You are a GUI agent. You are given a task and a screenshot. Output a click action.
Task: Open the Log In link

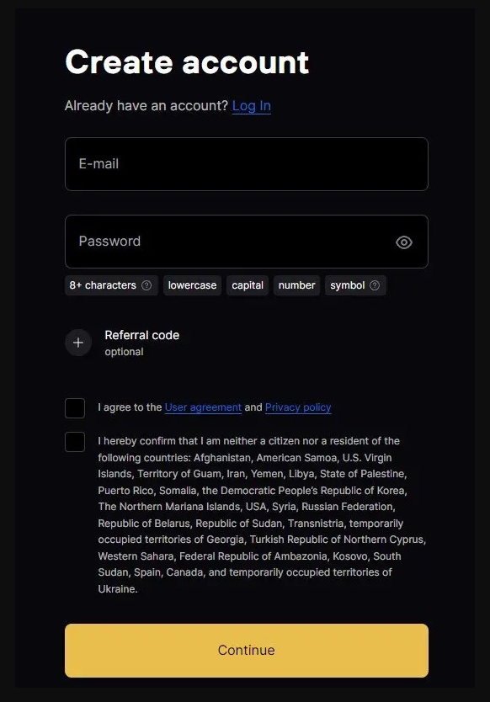click(x=251, y=106)
